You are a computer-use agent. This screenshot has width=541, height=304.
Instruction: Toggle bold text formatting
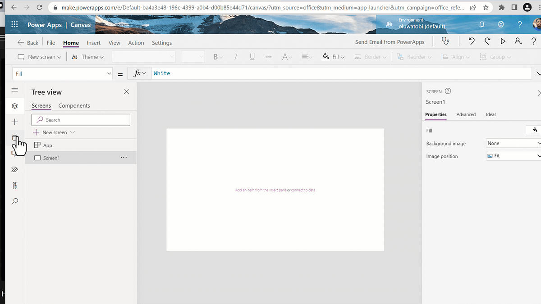coord(215,57)
